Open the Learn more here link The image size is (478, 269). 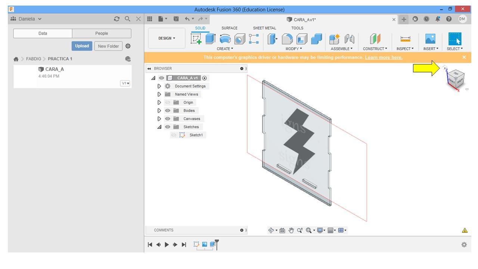click(384, 57)
